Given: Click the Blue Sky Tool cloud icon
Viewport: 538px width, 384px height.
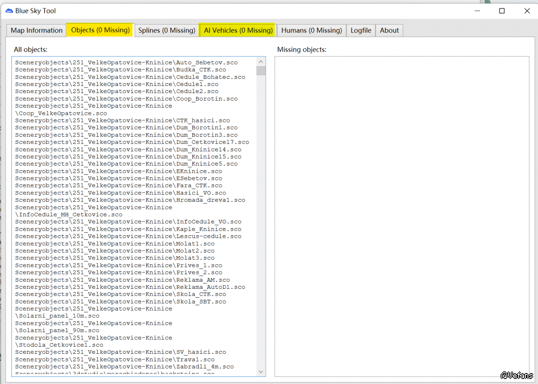Looking at the screenshot, I should click(x=9, y=11).
